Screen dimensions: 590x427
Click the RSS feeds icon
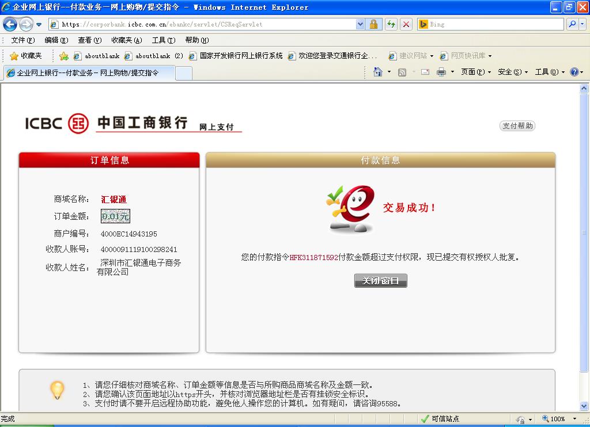[402, 72]
